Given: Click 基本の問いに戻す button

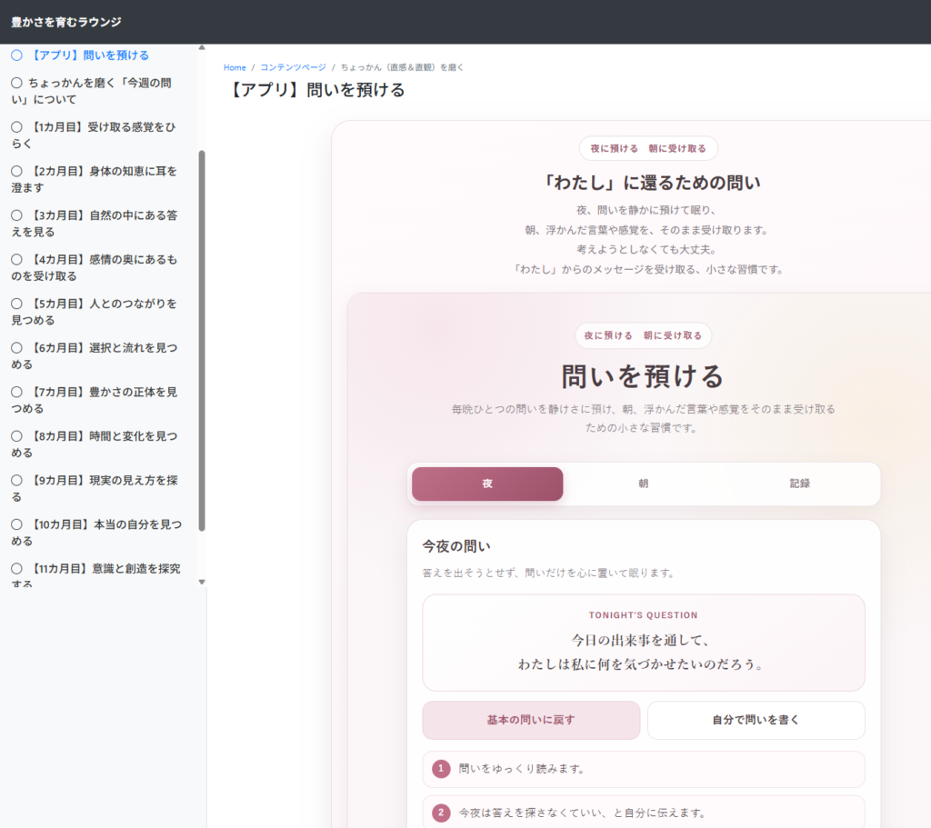Looking at the screenshot, I should coord(531,720).
